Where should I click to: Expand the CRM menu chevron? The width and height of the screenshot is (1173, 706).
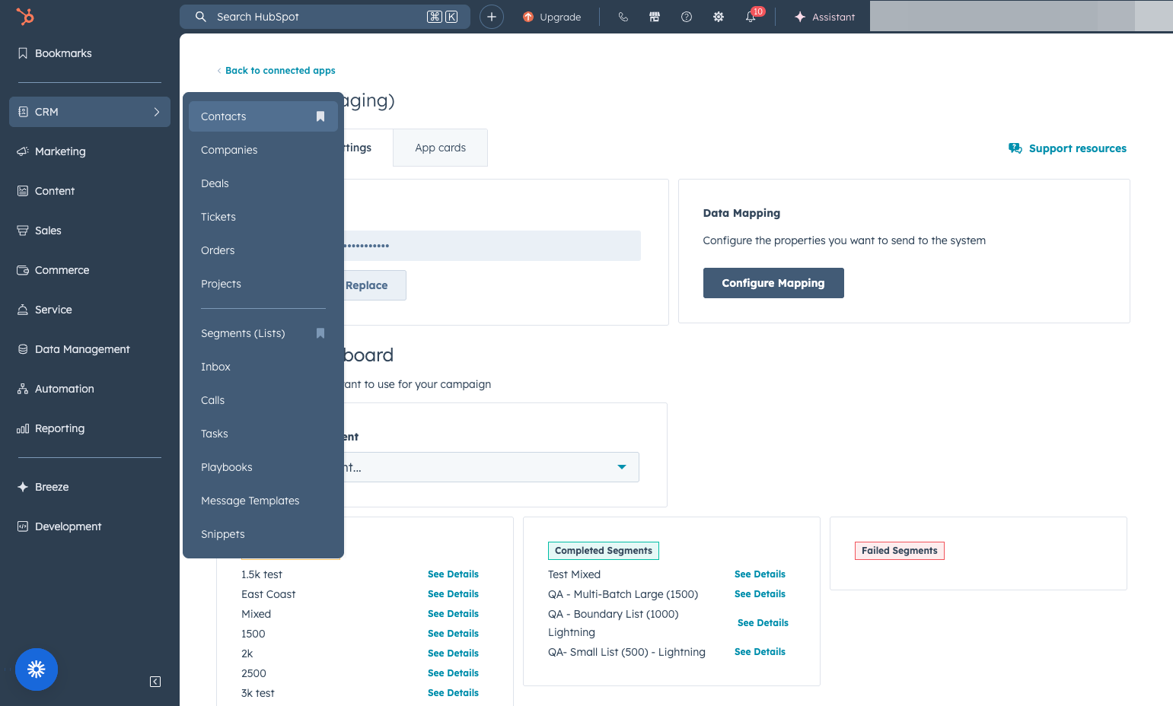pyautogui.click(x=157, y=112)
